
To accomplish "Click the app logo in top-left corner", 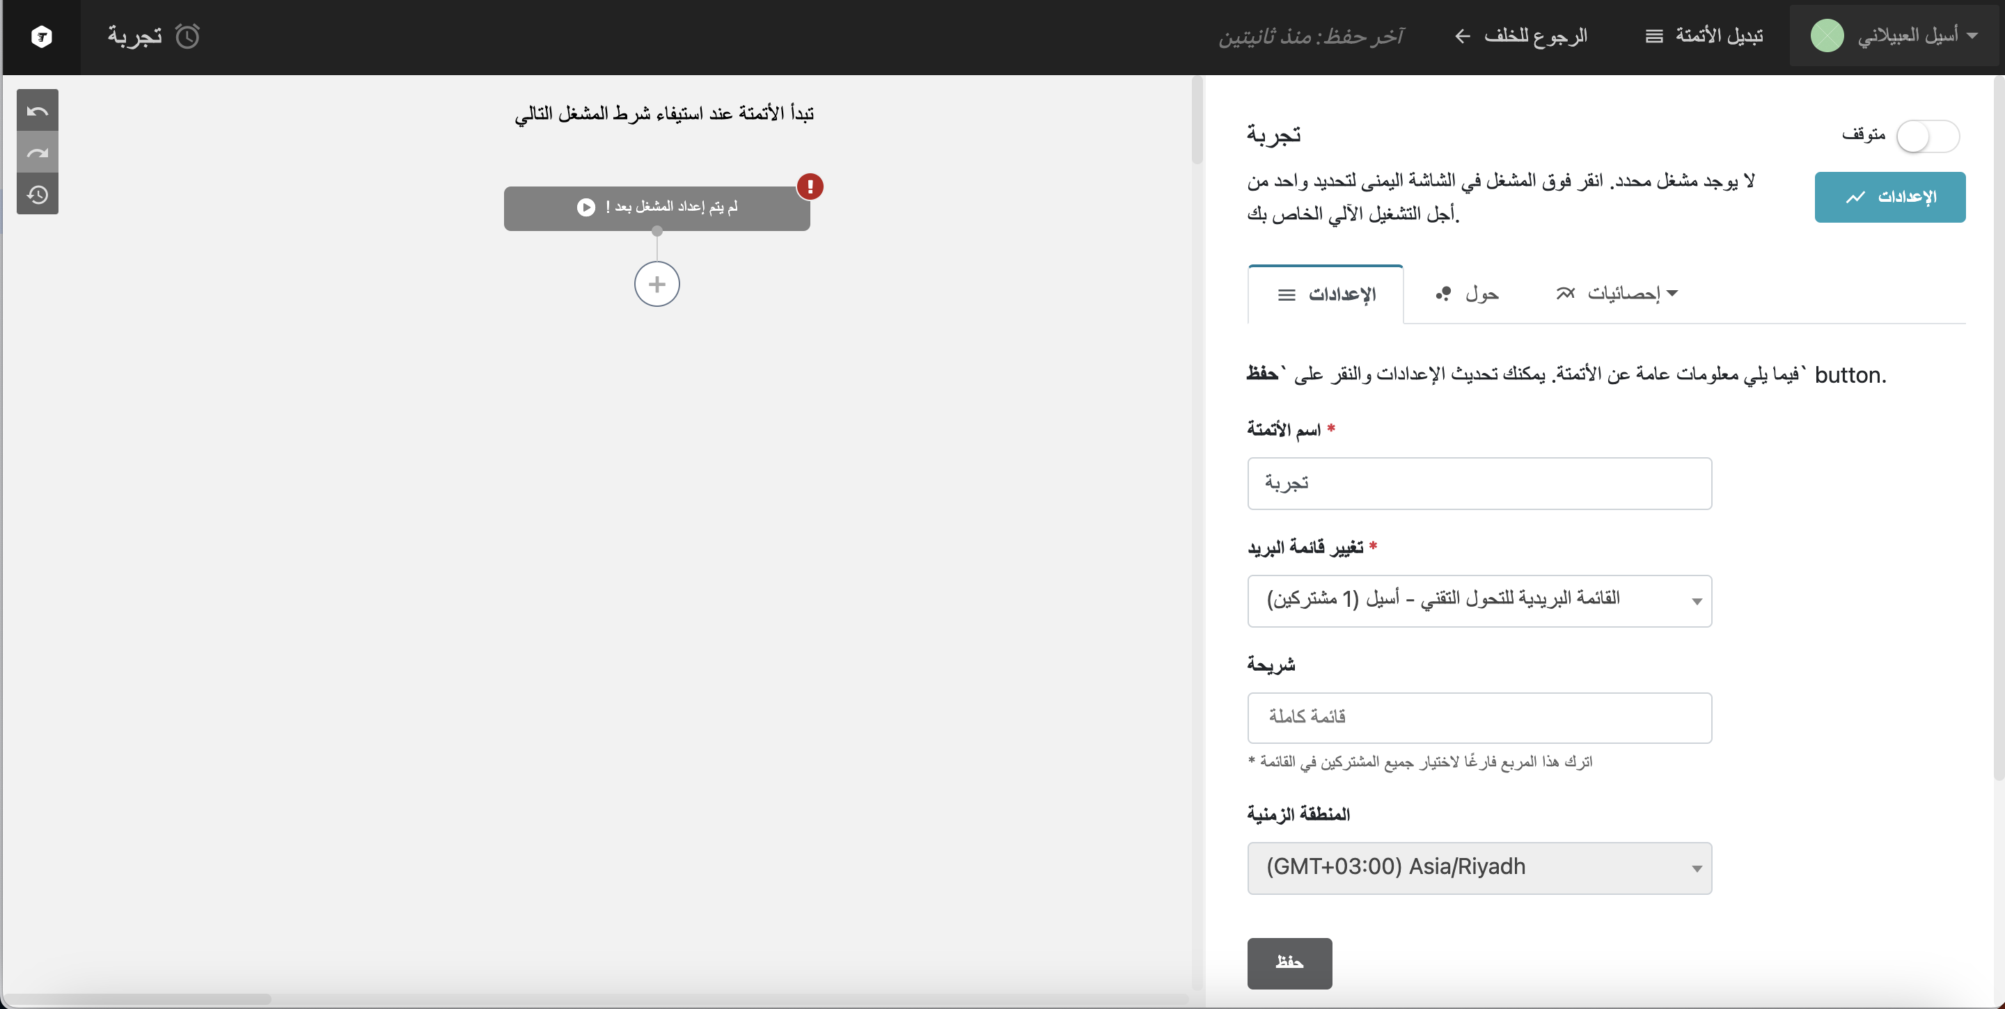I will pyautogui.click(x=41, y=37).
